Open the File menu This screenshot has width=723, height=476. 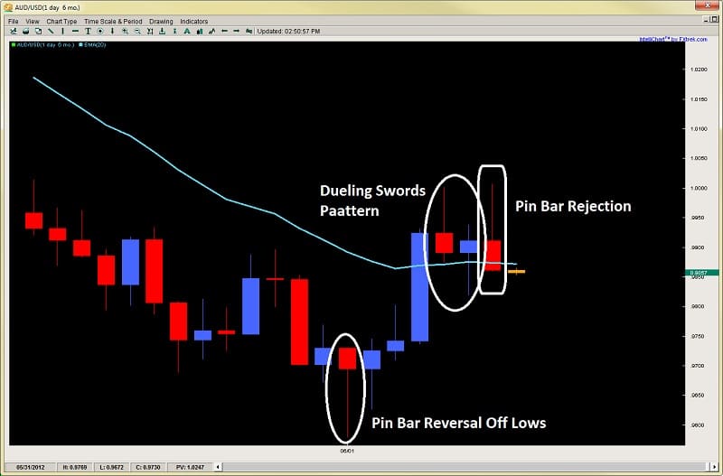pyautogui.click(x=13, y=22)
